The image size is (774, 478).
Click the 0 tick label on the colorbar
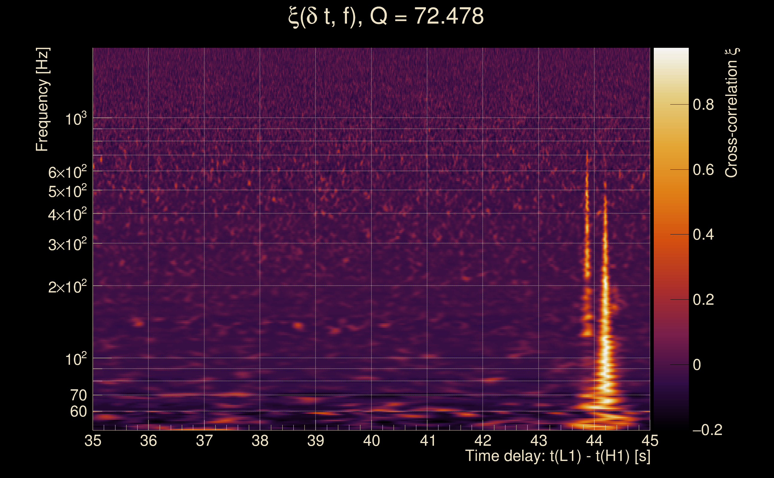pos(697,365)
